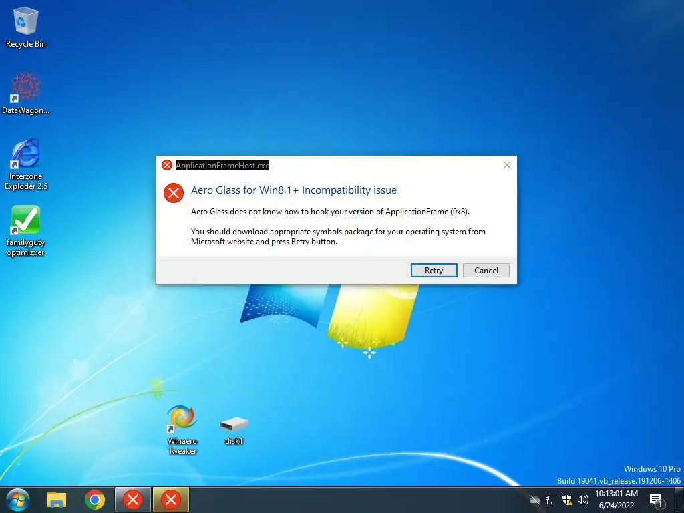Click the dialog title bar error icon
Image resolution: width=684 pixels, height=513 pixels.
tap(166, 165)
